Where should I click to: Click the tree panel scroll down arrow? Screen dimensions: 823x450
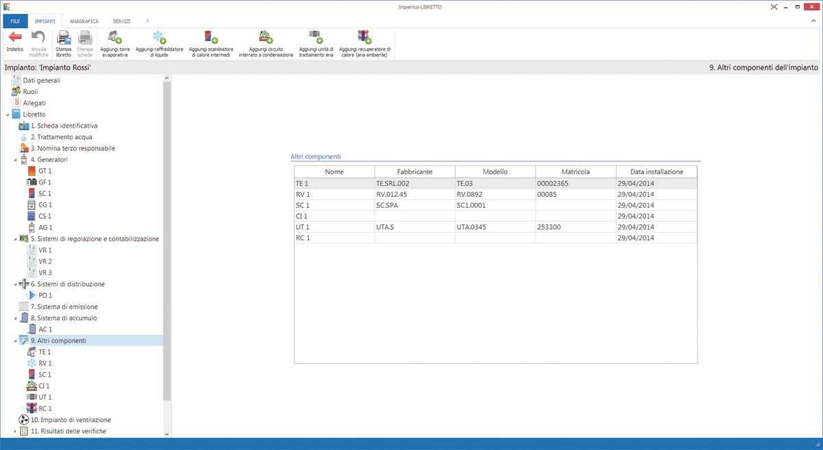(x=166, y=434)
